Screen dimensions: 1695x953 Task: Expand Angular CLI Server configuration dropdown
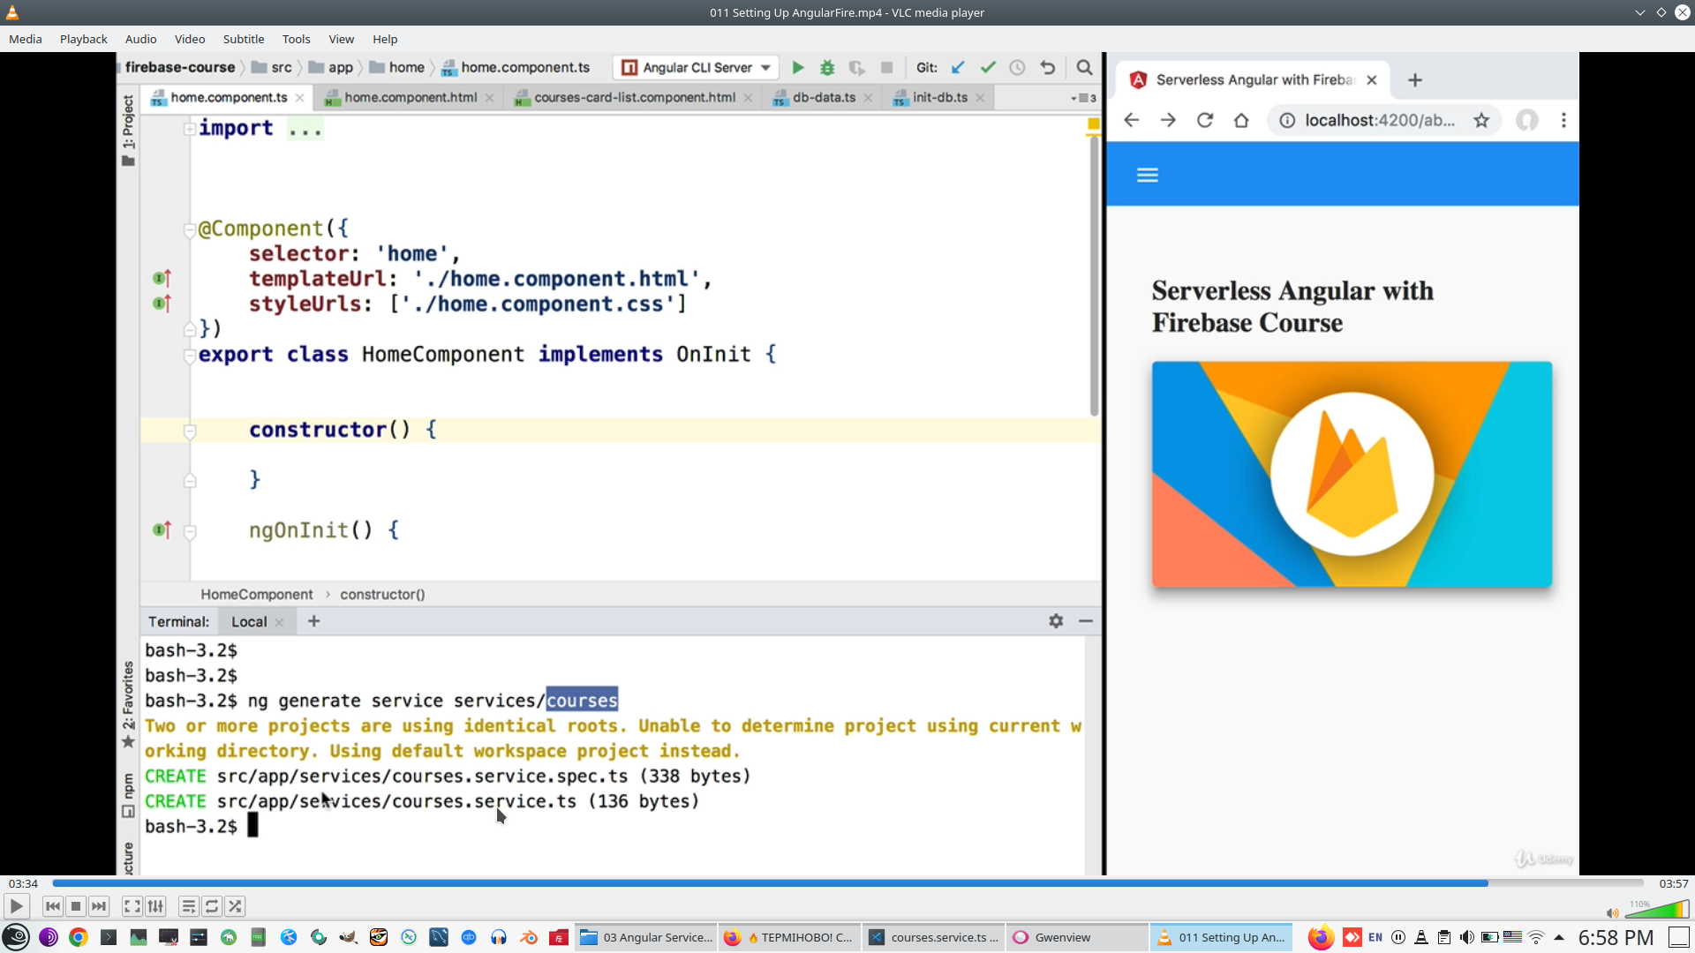point(765,68)
